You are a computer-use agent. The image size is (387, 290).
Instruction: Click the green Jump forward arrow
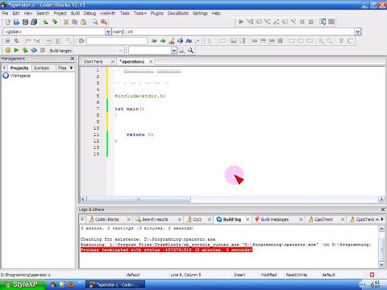pos(163,41)
